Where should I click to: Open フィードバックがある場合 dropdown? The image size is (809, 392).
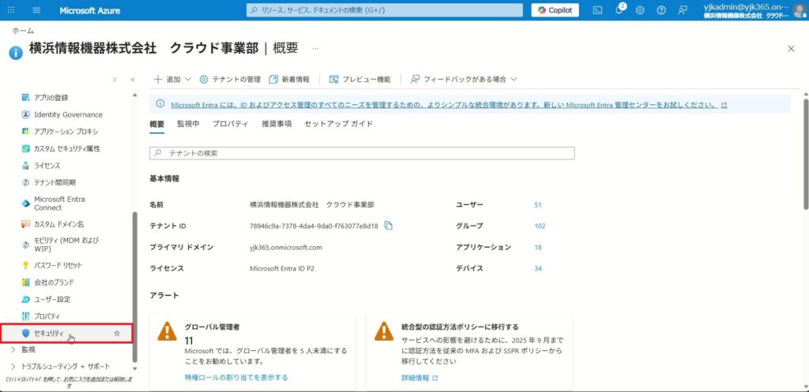(x=464, y=80)
